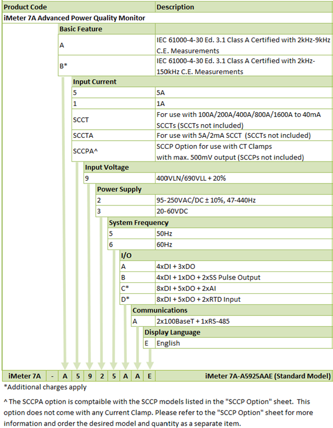Click the "I/O" section heading
Image resolution: width=333 pixels, height=428 pixels.
[126, 255]
